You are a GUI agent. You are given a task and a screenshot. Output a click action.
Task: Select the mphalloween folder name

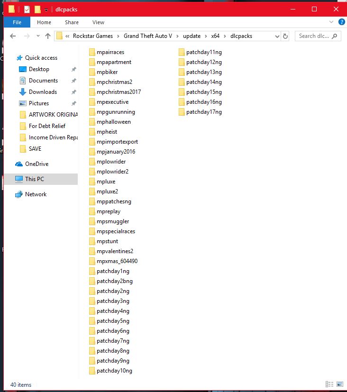[114, 122]
